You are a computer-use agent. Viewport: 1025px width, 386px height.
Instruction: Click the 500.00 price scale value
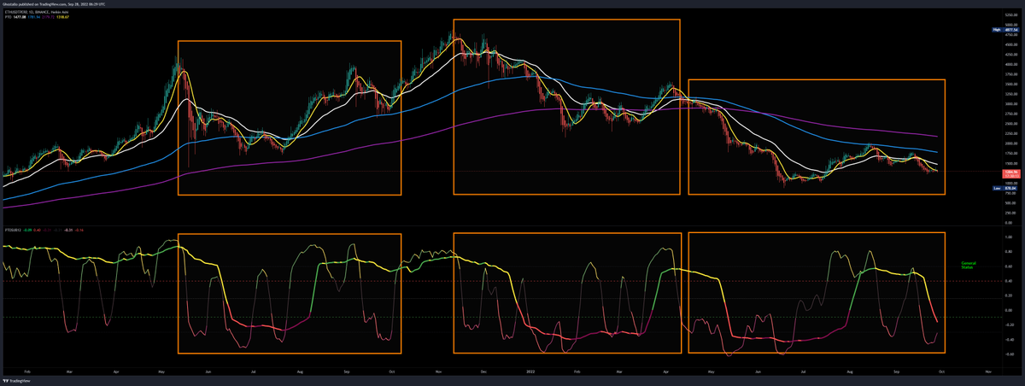click(x=1009, y=202)
